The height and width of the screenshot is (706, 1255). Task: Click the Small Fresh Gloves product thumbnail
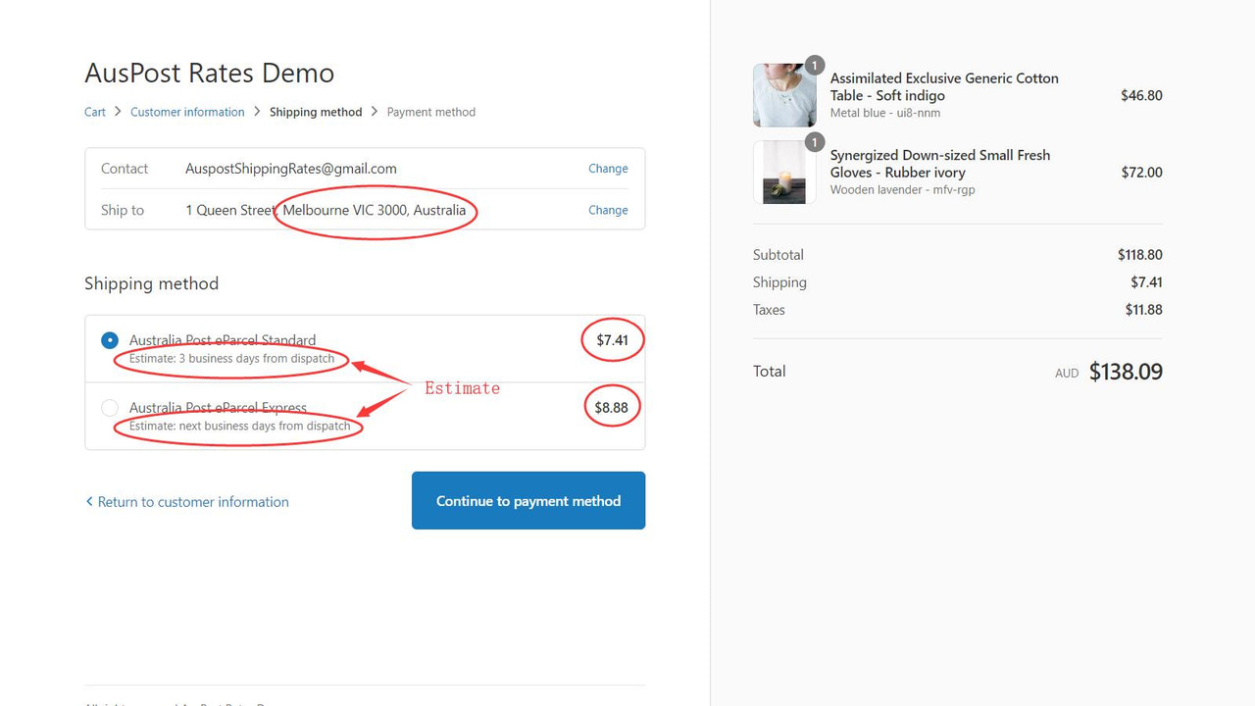784,172
